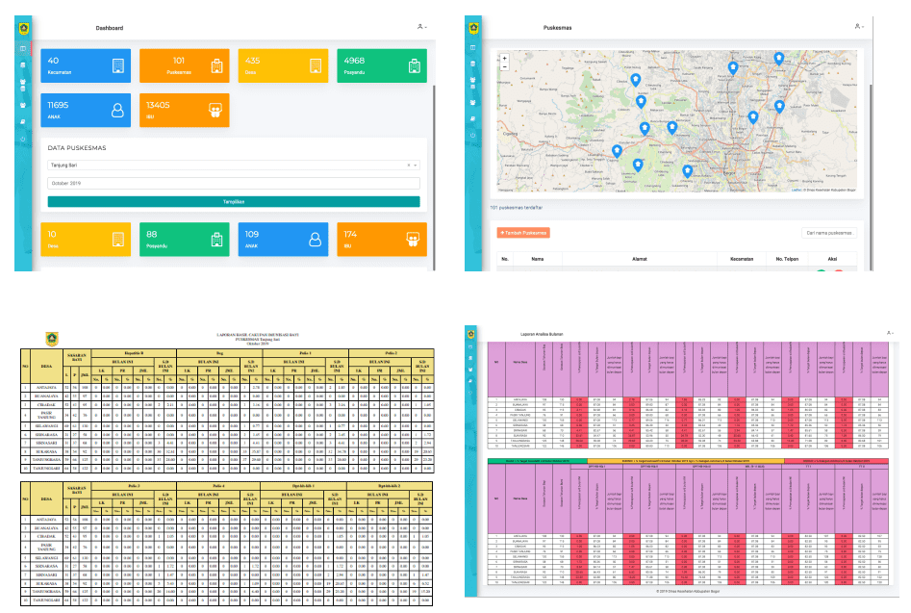Click the hospital icon on the 101 Puskesmas card
The height and width of the screenshot is (613, 911).
tap(216, 65)
